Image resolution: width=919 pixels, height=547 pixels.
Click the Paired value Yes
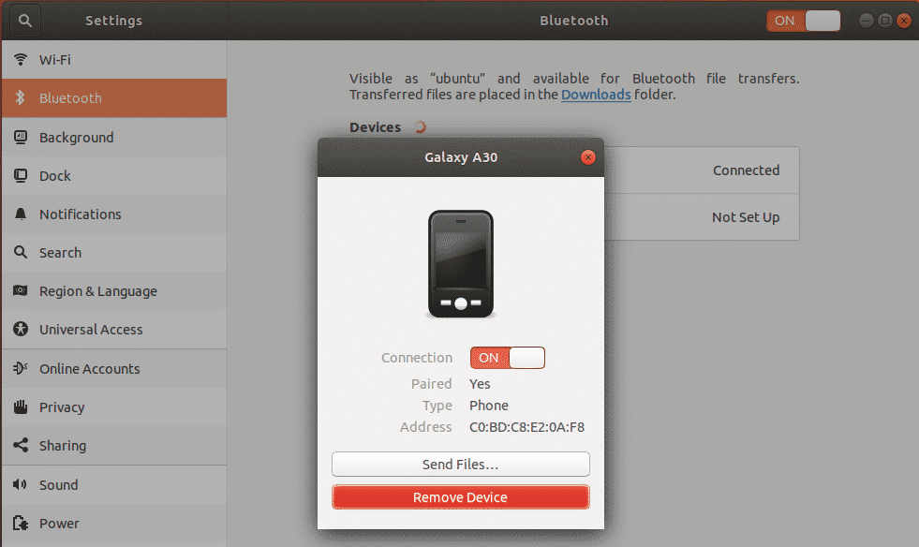pyautogui.click(x=480, y=383)
